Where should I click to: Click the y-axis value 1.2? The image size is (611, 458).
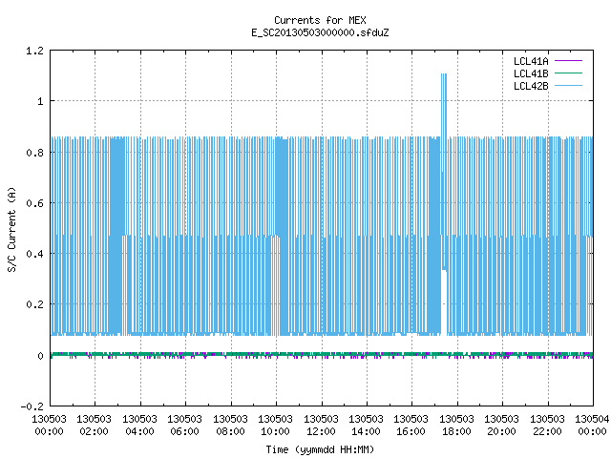click(34, 51)
